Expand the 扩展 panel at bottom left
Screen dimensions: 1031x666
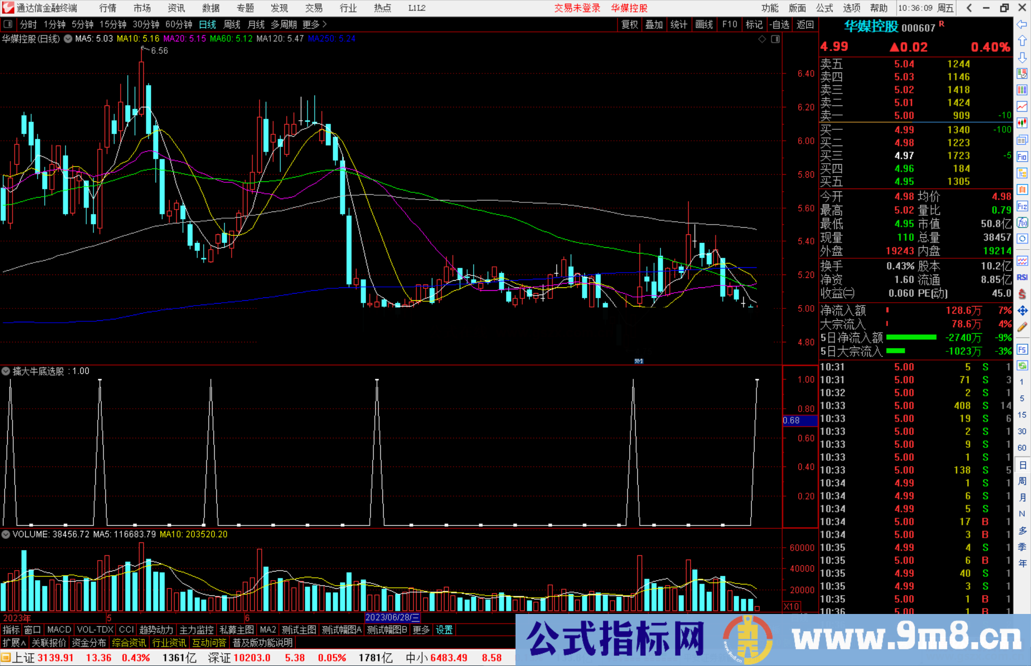coord(14,643)
